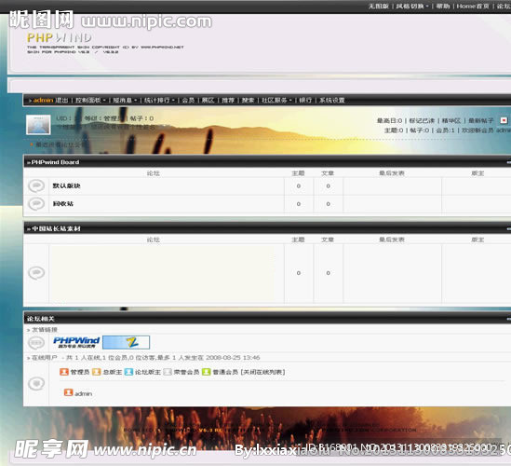
Task: Open the Z banner friend link
Action: point(126,342)
